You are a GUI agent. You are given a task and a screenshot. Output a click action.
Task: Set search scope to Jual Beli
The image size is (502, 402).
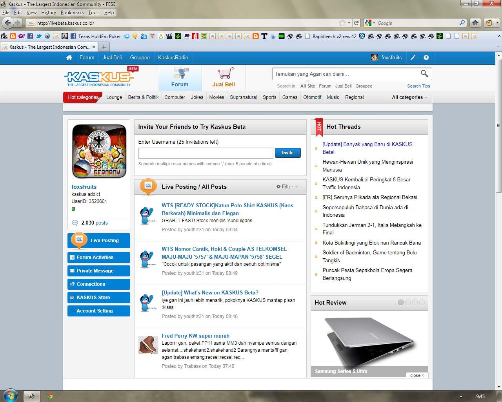point(343,86)
